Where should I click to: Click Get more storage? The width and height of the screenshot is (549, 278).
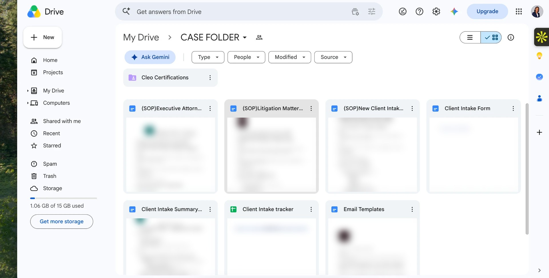tap(61, 221)
